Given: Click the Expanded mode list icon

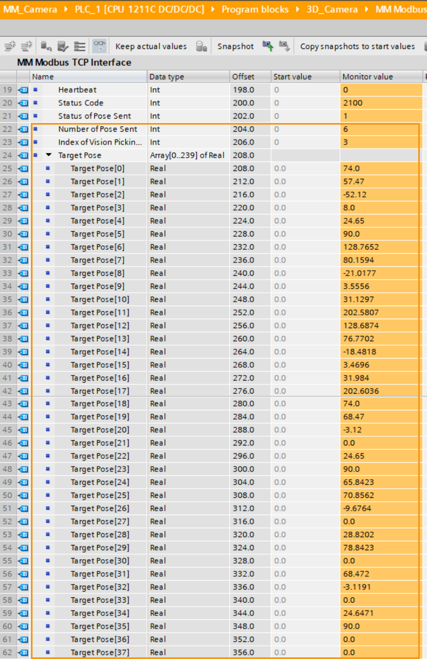Looking at the screenshot, I should [x=79, y=47].
